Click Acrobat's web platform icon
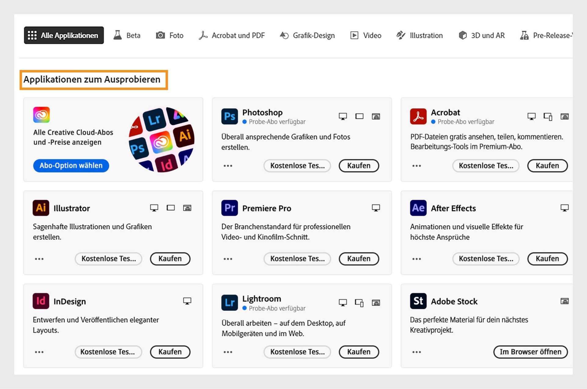The height and width of the screenshot is (389, 587). tap(564, 117)
